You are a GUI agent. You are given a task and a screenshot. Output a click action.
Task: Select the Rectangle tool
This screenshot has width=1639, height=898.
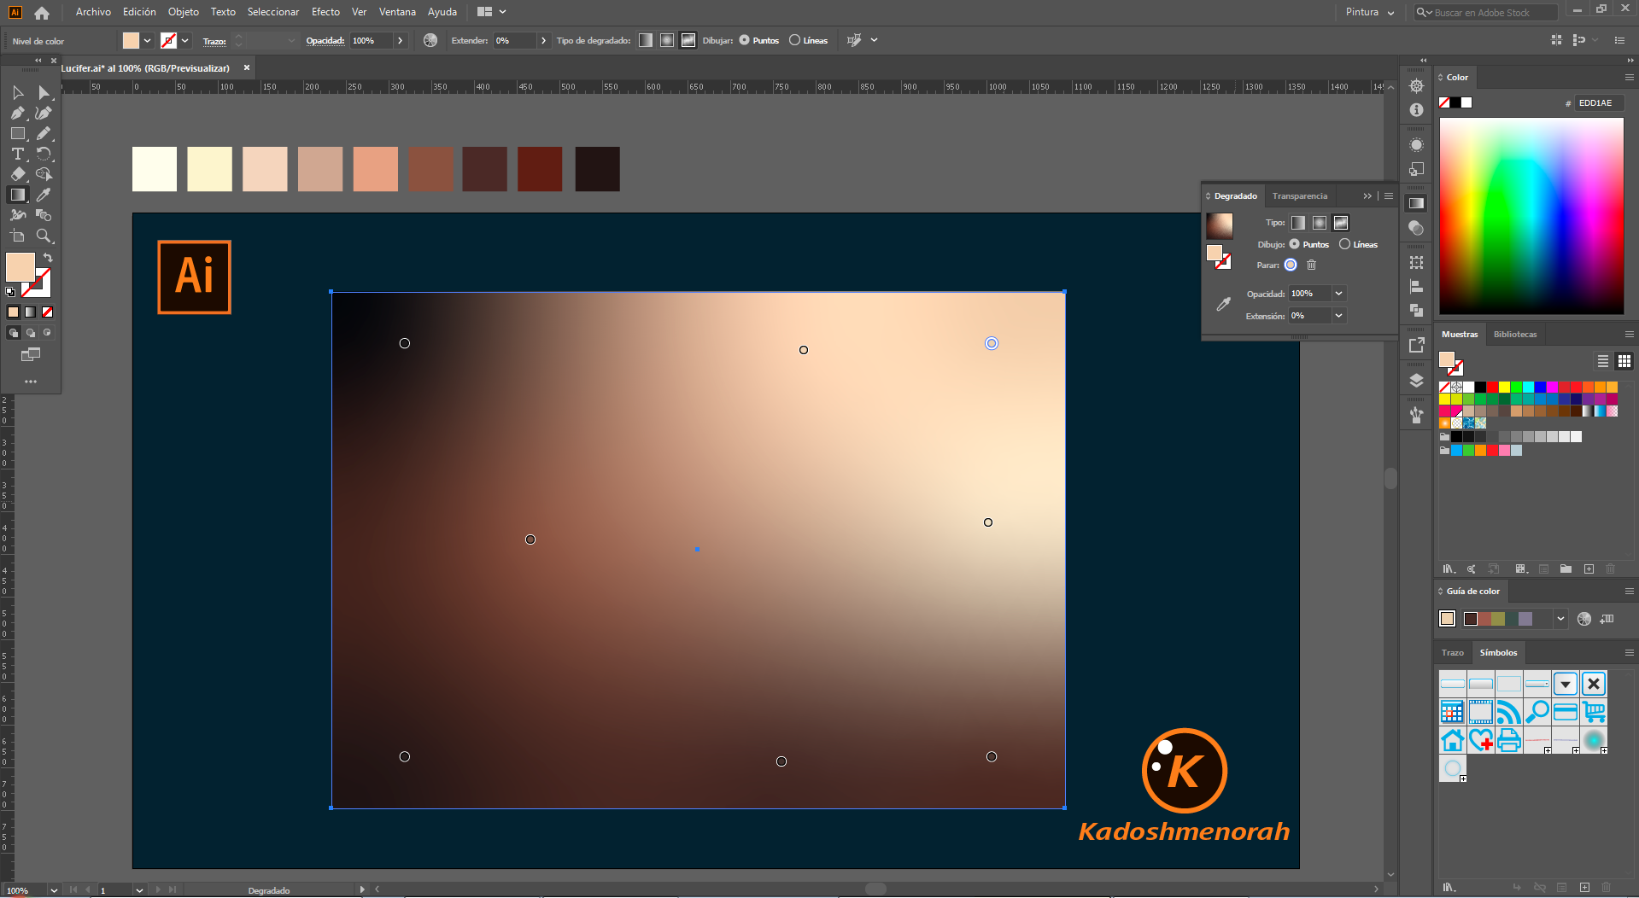tap(18, 133)
